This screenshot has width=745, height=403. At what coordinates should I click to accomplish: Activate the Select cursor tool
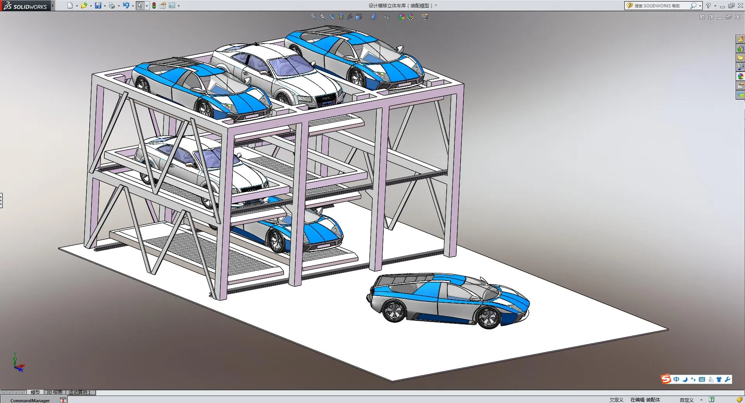pos(140,5)
